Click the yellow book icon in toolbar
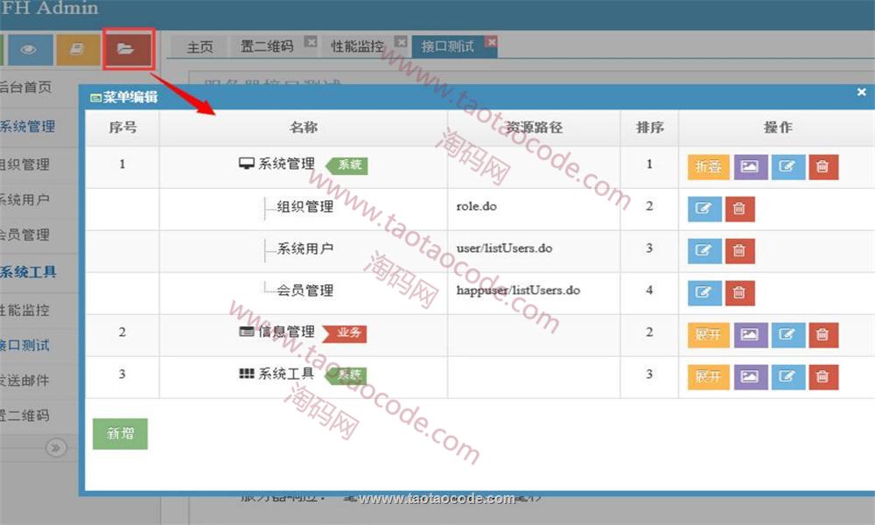The height and width of the screenshot is (525, 875). pyautogui.click(x=78, y=50)
